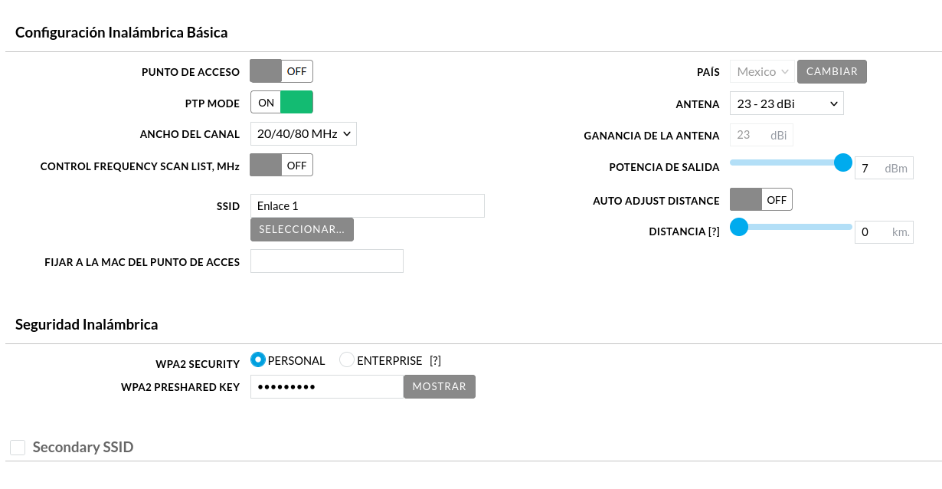The height and width of the screenshot is (489, 942).
Task: Turn on Auto Adjust Distance toggle
Action: tap(760, 200)
